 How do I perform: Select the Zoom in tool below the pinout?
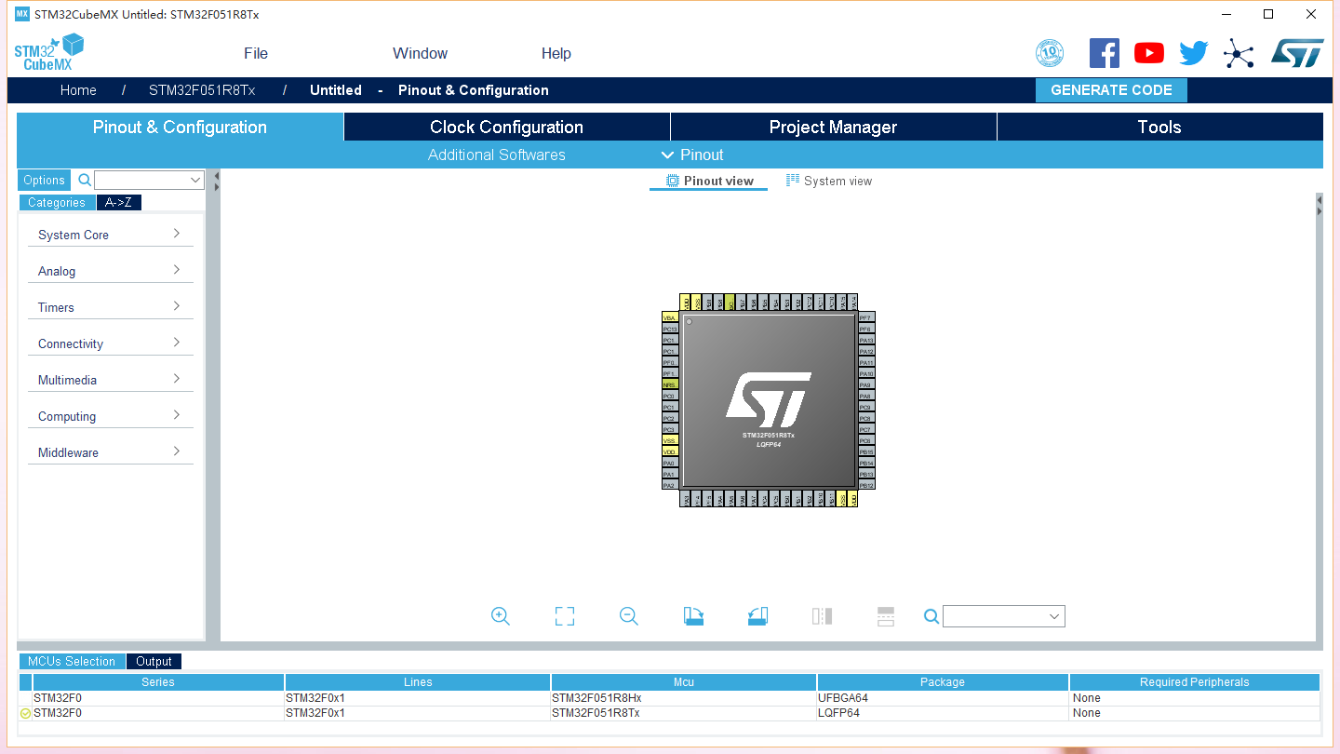click(500, 615)
